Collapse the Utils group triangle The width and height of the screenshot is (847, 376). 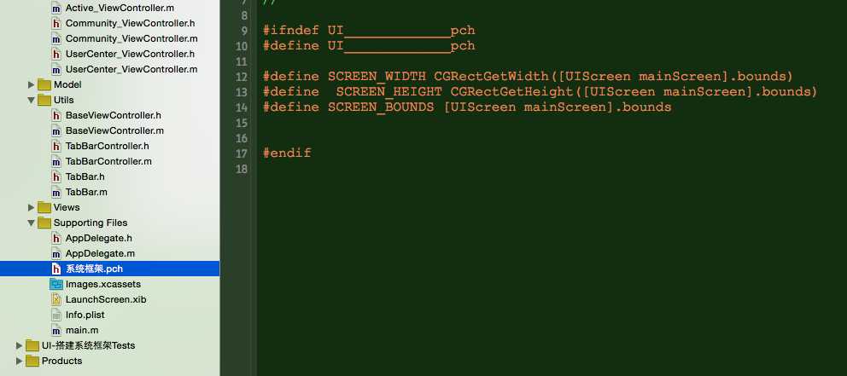32,101
